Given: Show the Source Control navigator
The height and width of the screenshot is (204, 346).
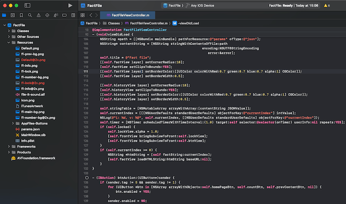Looking at the screenshot, I should coord(13,15).
